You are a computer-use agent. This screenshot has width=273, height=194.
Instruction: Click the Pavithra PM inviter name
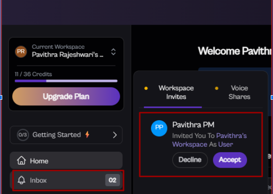coord(193,125)
